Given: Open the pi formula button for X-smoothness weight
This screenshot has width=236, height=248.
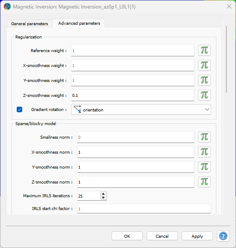Looking at the screenshot, I should click(204, 65).
